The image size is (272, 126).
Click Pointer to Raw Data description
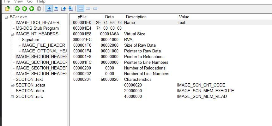(142, 51)
